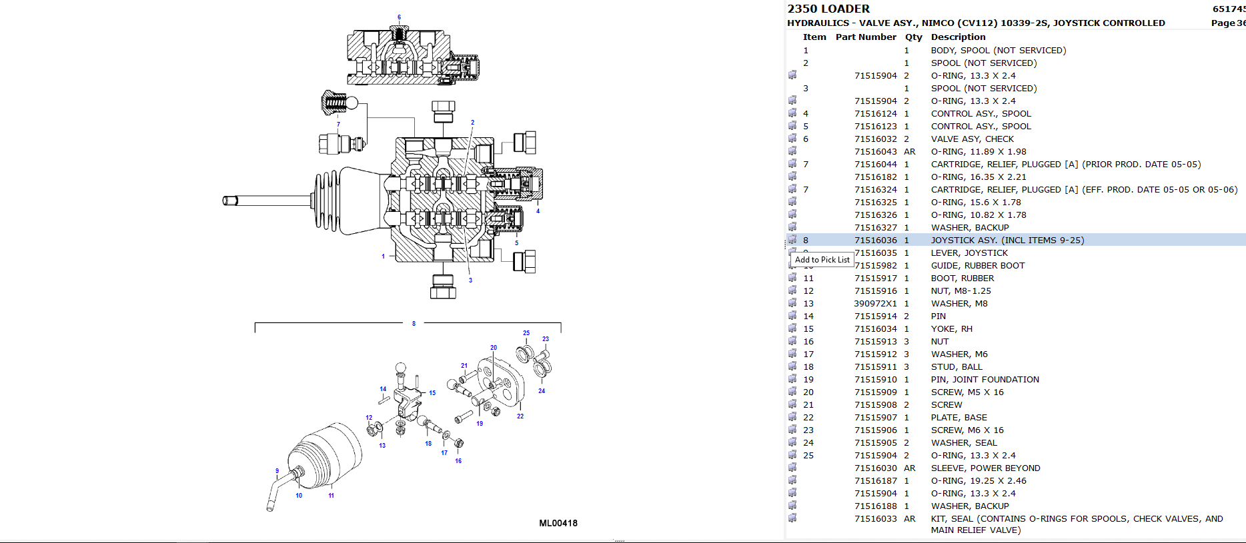Click the Part Number column header
This screenshot has height=543, width=1246.
(865, 37)
